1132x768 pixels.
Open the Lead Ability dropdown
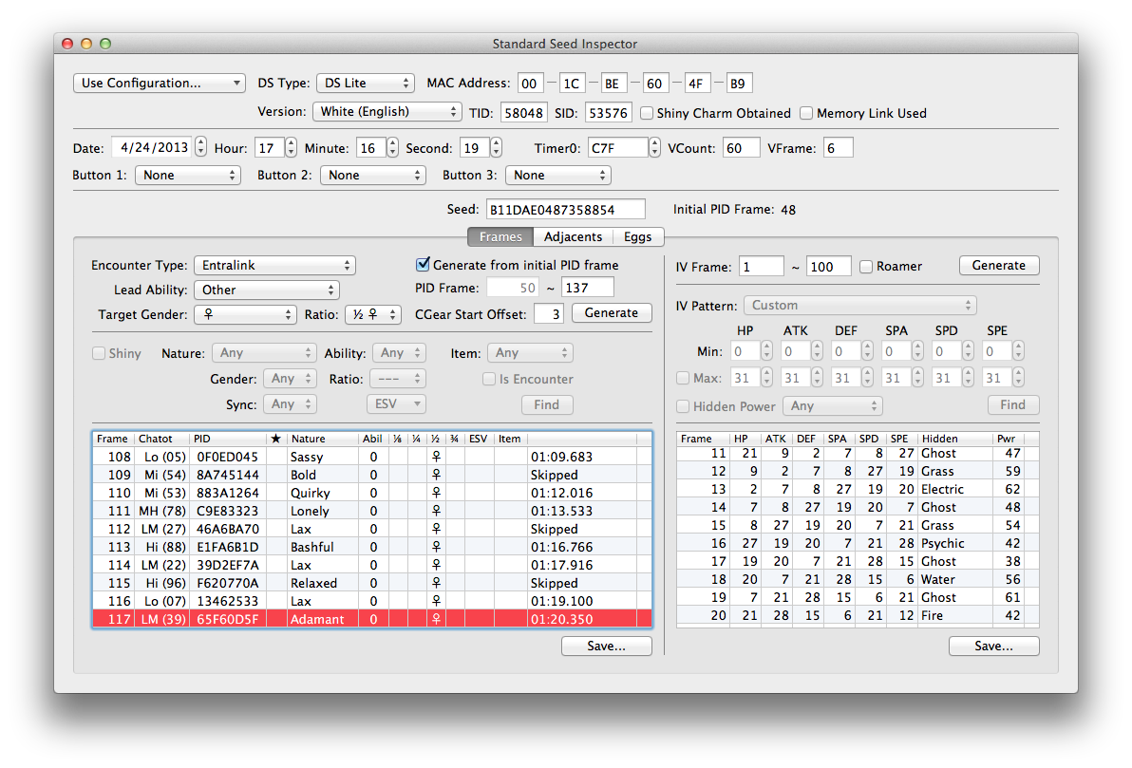267,290
